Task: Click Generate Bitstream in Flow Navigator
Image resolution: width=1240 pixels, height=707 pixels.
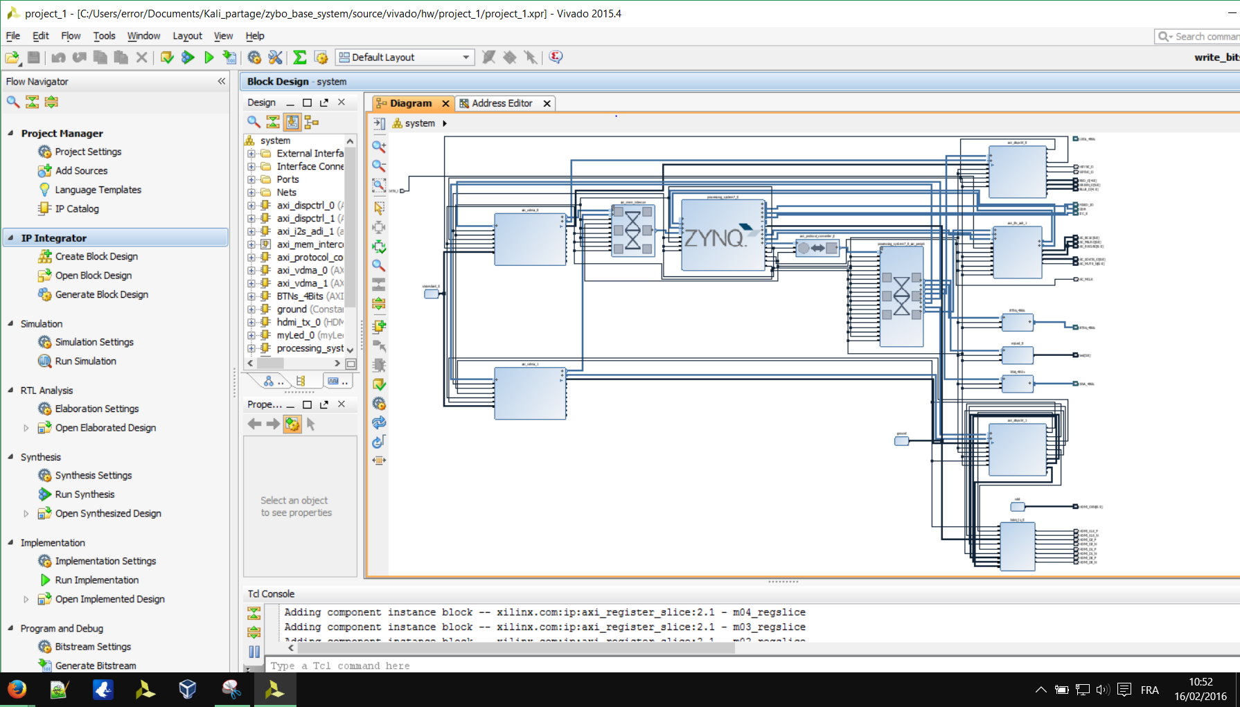Action: click(96, 665)
